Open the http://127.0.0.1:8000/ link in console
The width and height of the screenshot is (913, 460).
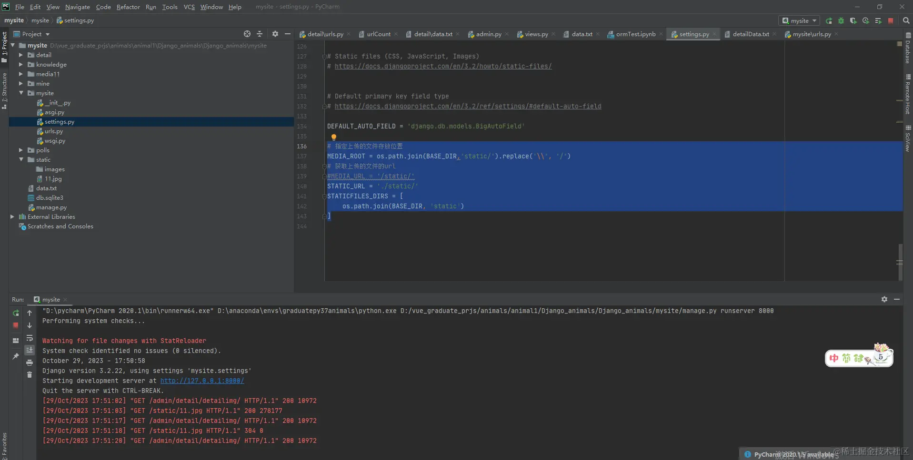(202, 381)
